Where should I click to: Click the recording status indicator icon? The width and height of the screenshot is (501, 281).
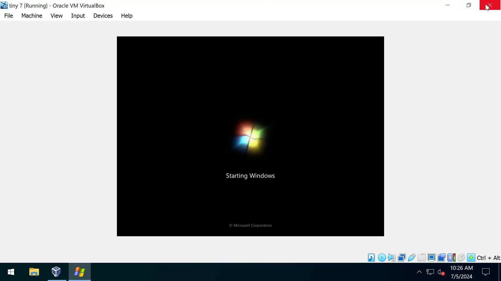click(441, 258)
